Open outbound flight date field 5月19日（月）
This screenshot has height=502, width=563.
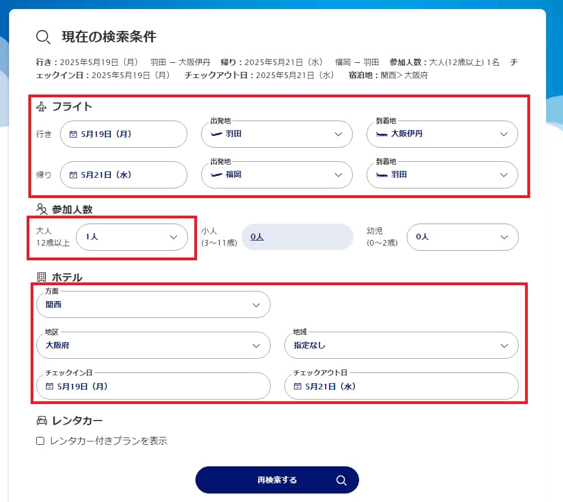[x=123, y=134]
